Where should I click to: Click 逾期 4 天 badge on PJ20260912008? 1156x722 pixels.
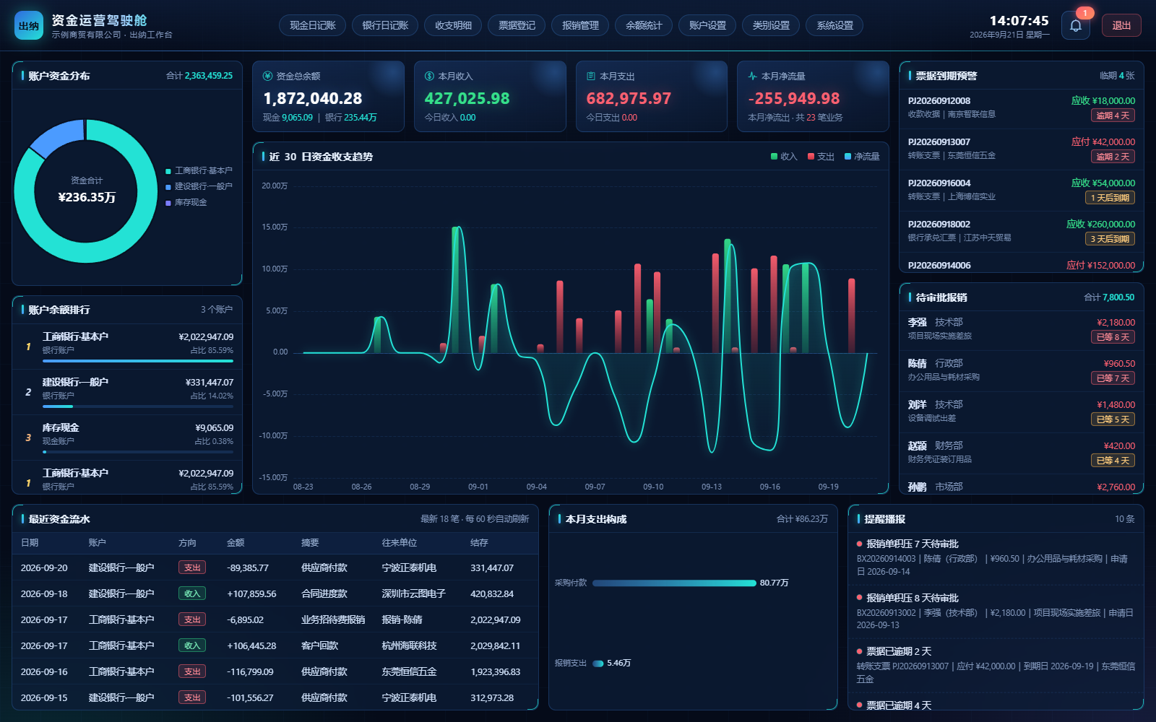click(1113, 116)
